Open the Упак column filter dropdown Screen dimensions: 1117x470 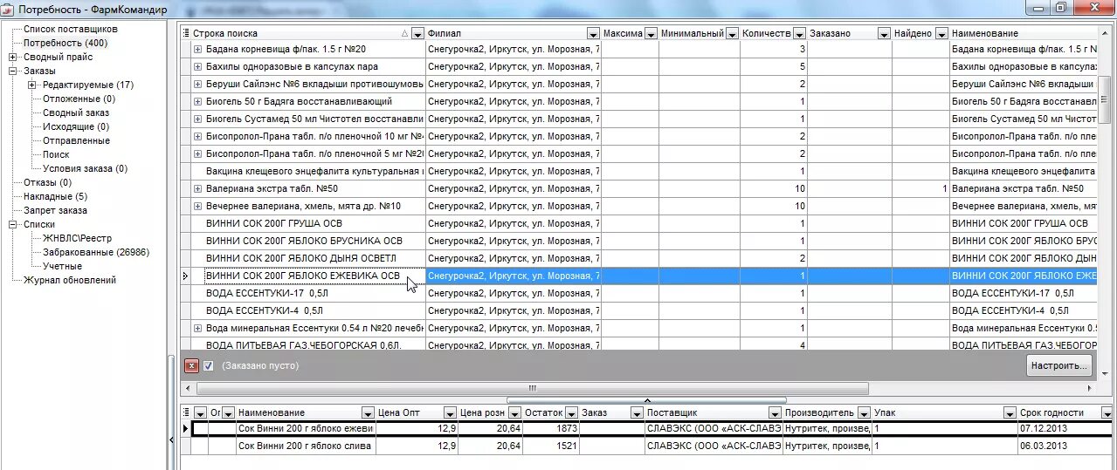point(1010,412)
